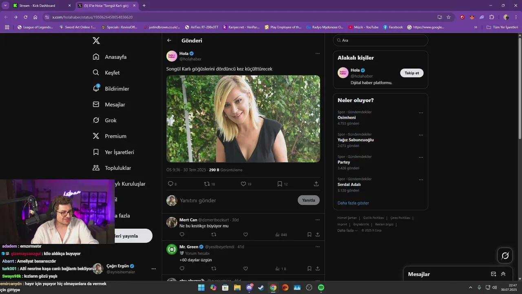Screen dimensions: 522x294
Task: Go back with Gönderi arrow
Action: pyautogui.click(x=169, y=40)
